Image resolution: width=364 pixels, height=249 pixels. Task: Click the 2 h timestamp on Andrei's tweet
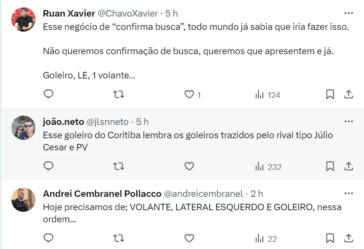point(257,194)
